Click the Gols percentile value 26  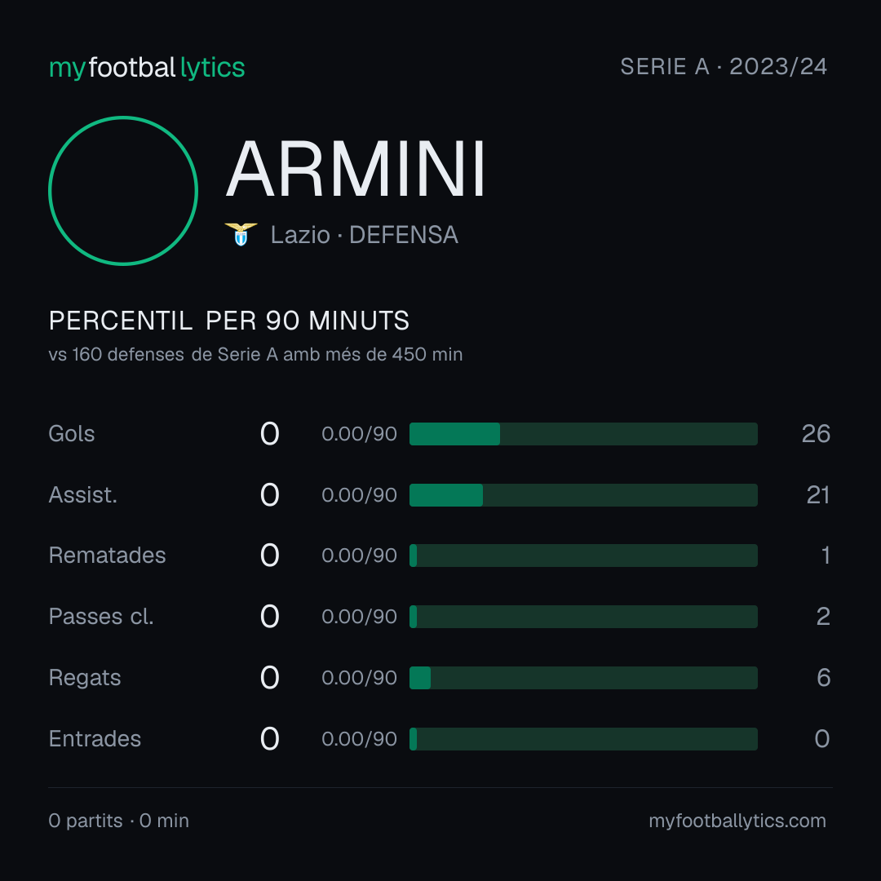816,434
